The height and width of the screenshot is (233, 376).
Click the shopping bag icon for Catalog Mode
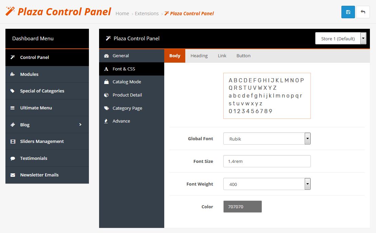pyautogui.click(x=107, y=82)
